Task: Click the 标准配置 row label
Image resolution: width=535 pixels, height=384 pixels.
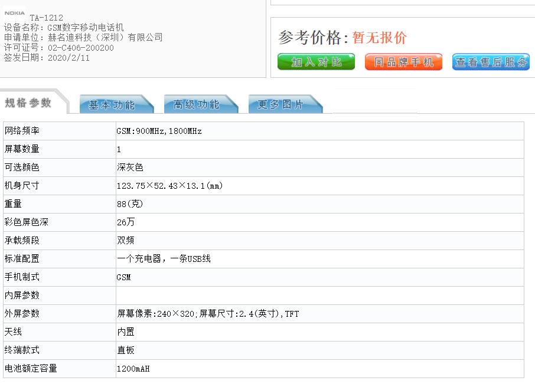Action: (x=22, y=259)
